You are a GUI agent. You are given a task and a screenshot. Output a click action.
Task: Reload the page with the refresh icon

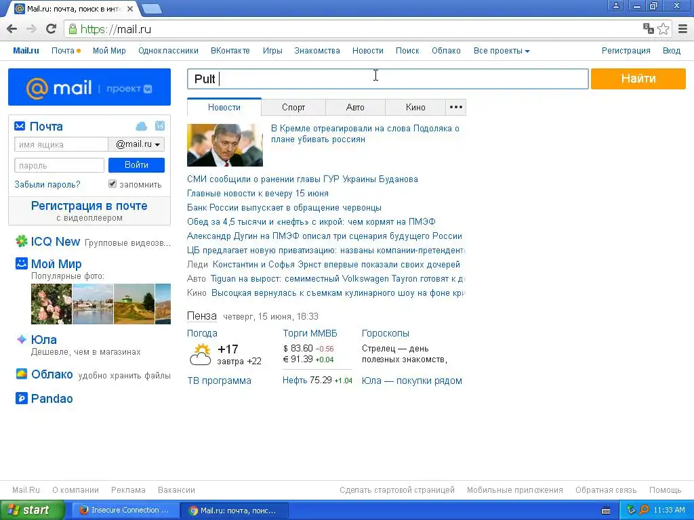(52, 29)
